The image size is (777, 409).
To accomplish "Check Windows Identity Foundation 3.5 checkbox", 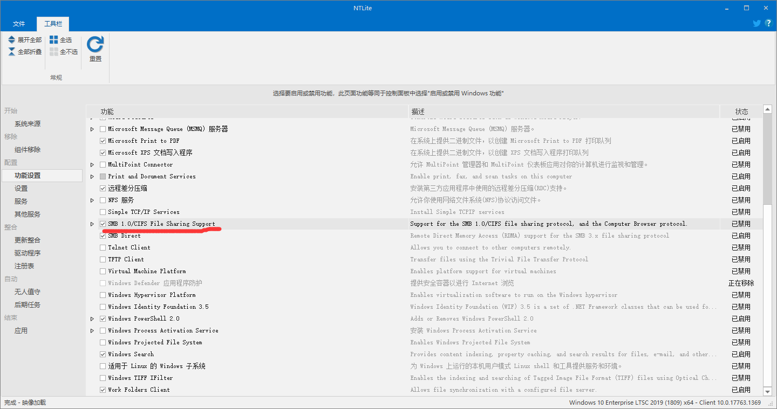I will point(103,307).
